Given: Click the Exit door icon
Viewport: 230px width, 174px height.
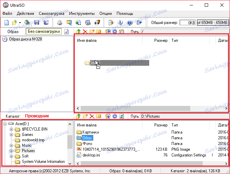Looking at the screenshot, I should click(x=139, y=23).
